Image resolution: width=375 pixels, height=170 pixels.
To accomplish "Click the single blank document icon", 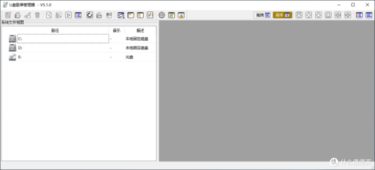I will 49,15.
